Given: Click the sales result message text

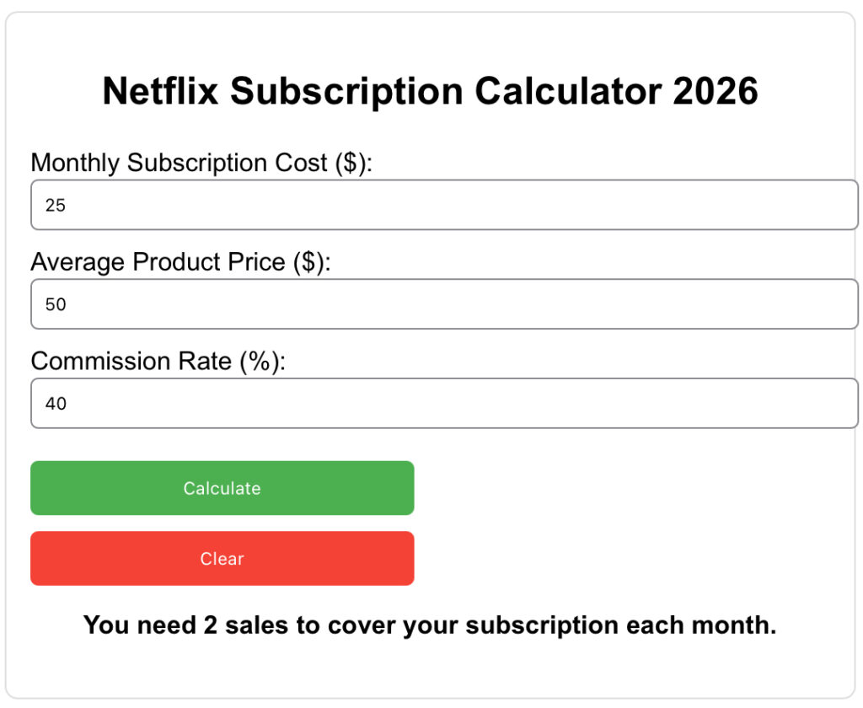Looking at the screenshot, I should pyautogui.click(x=431, y=625).
